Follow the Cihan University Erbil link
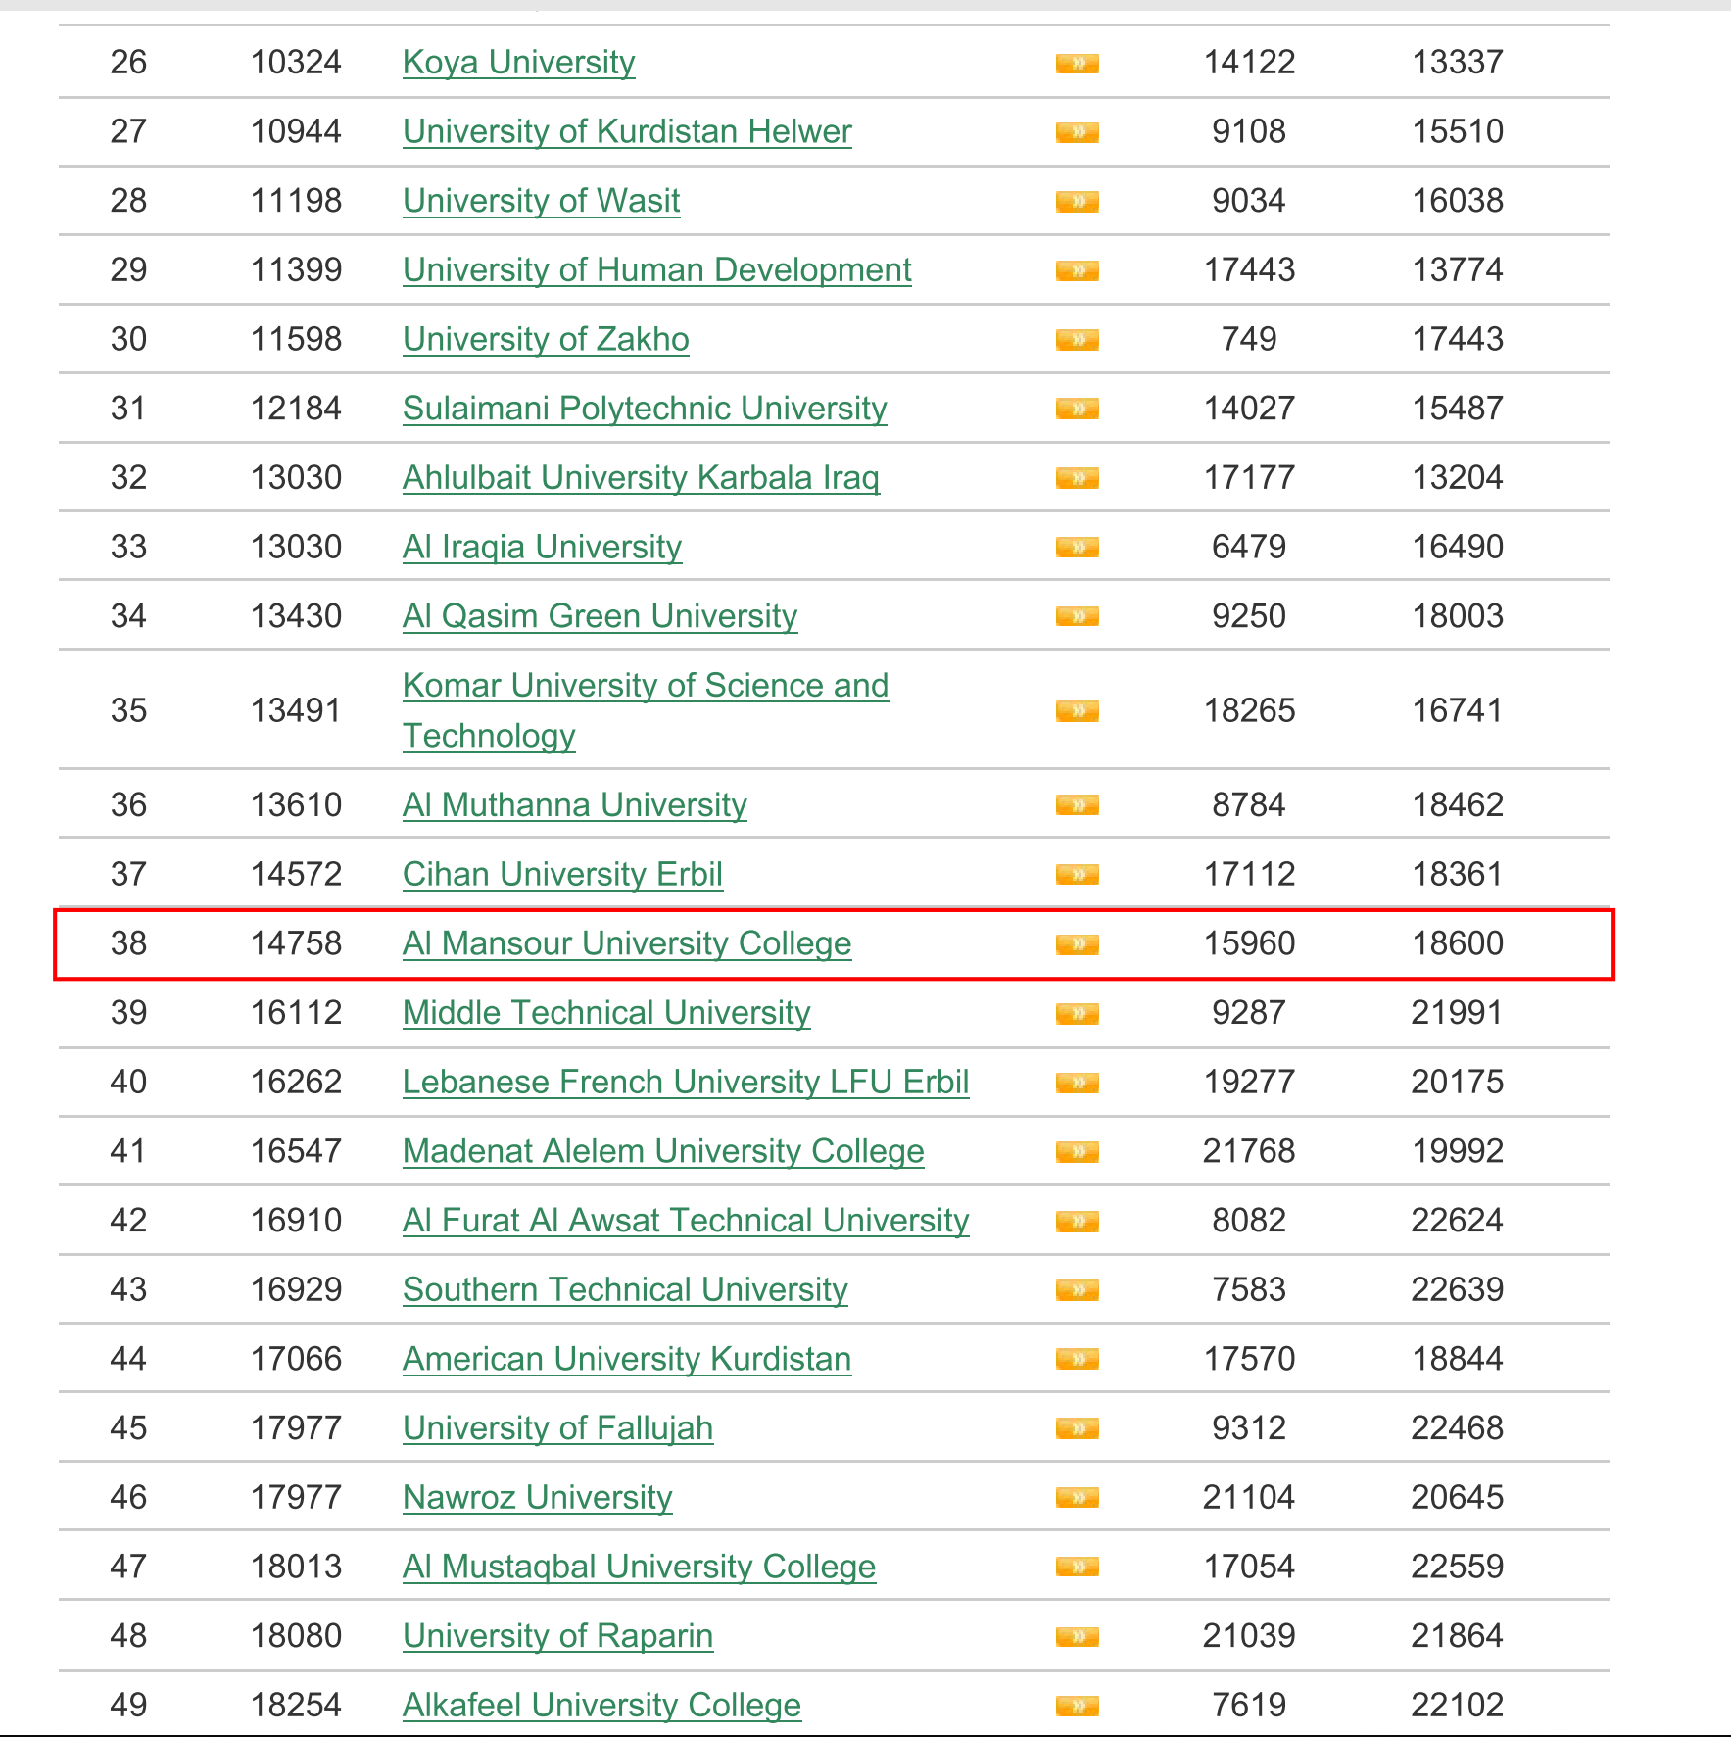The height and width of the screenshot is (1737, 1731). (x=562, y=874)
